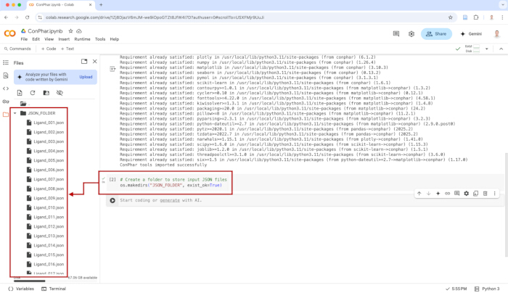Open the Insert menu
The height and width of the screenshot is (293, 508).
[64, 39]
